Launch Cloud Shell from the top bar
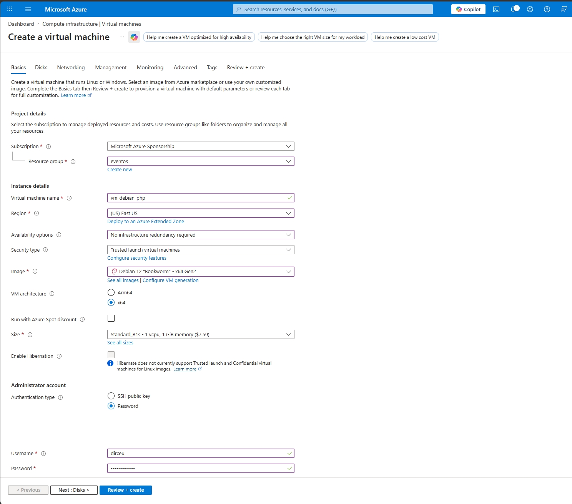Image resolution: width=572 pixels, height=504 pixels. [496, 9]
